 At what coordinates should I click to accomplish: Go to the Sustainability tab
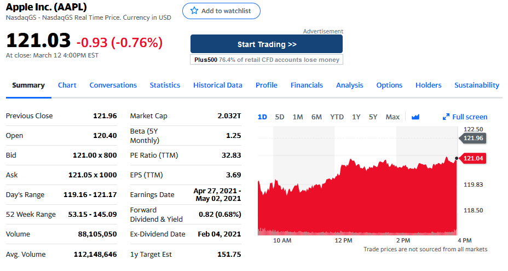click(x=476, y=85)
